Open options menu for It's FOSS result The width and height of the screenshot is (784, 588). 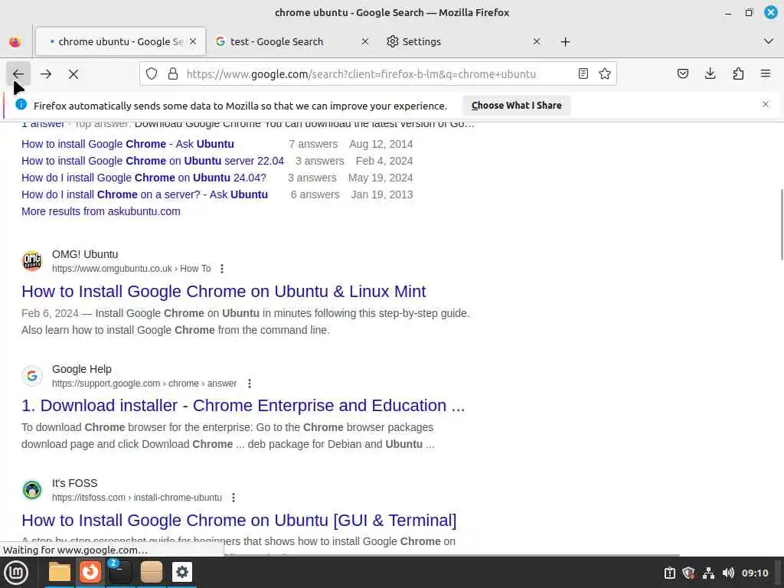click(x=234, y=498)
